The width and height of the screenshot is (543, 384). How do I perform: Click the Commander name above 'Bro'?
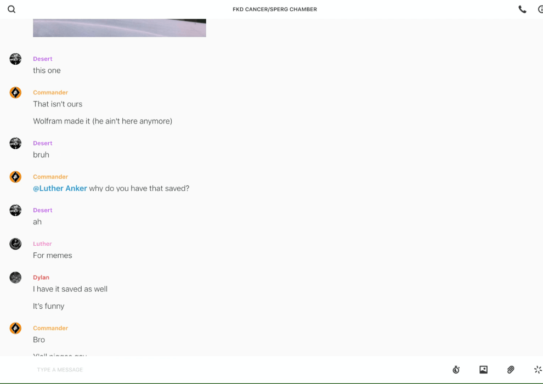coord(50,328)
